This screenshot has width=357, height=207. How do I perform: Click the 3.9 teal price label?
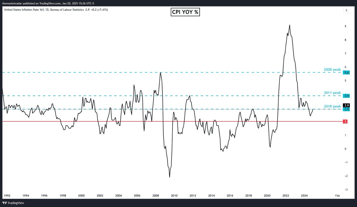(346, 96)
